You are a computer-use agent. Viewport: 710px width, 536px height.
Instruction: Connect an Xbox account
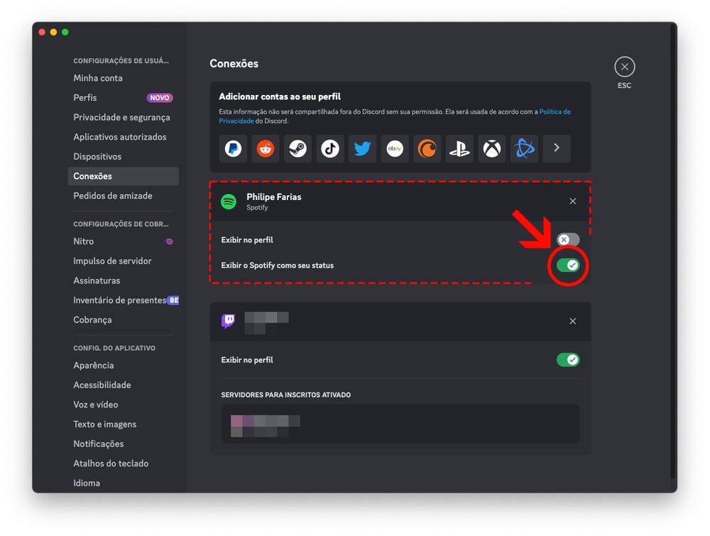point(492,148)
